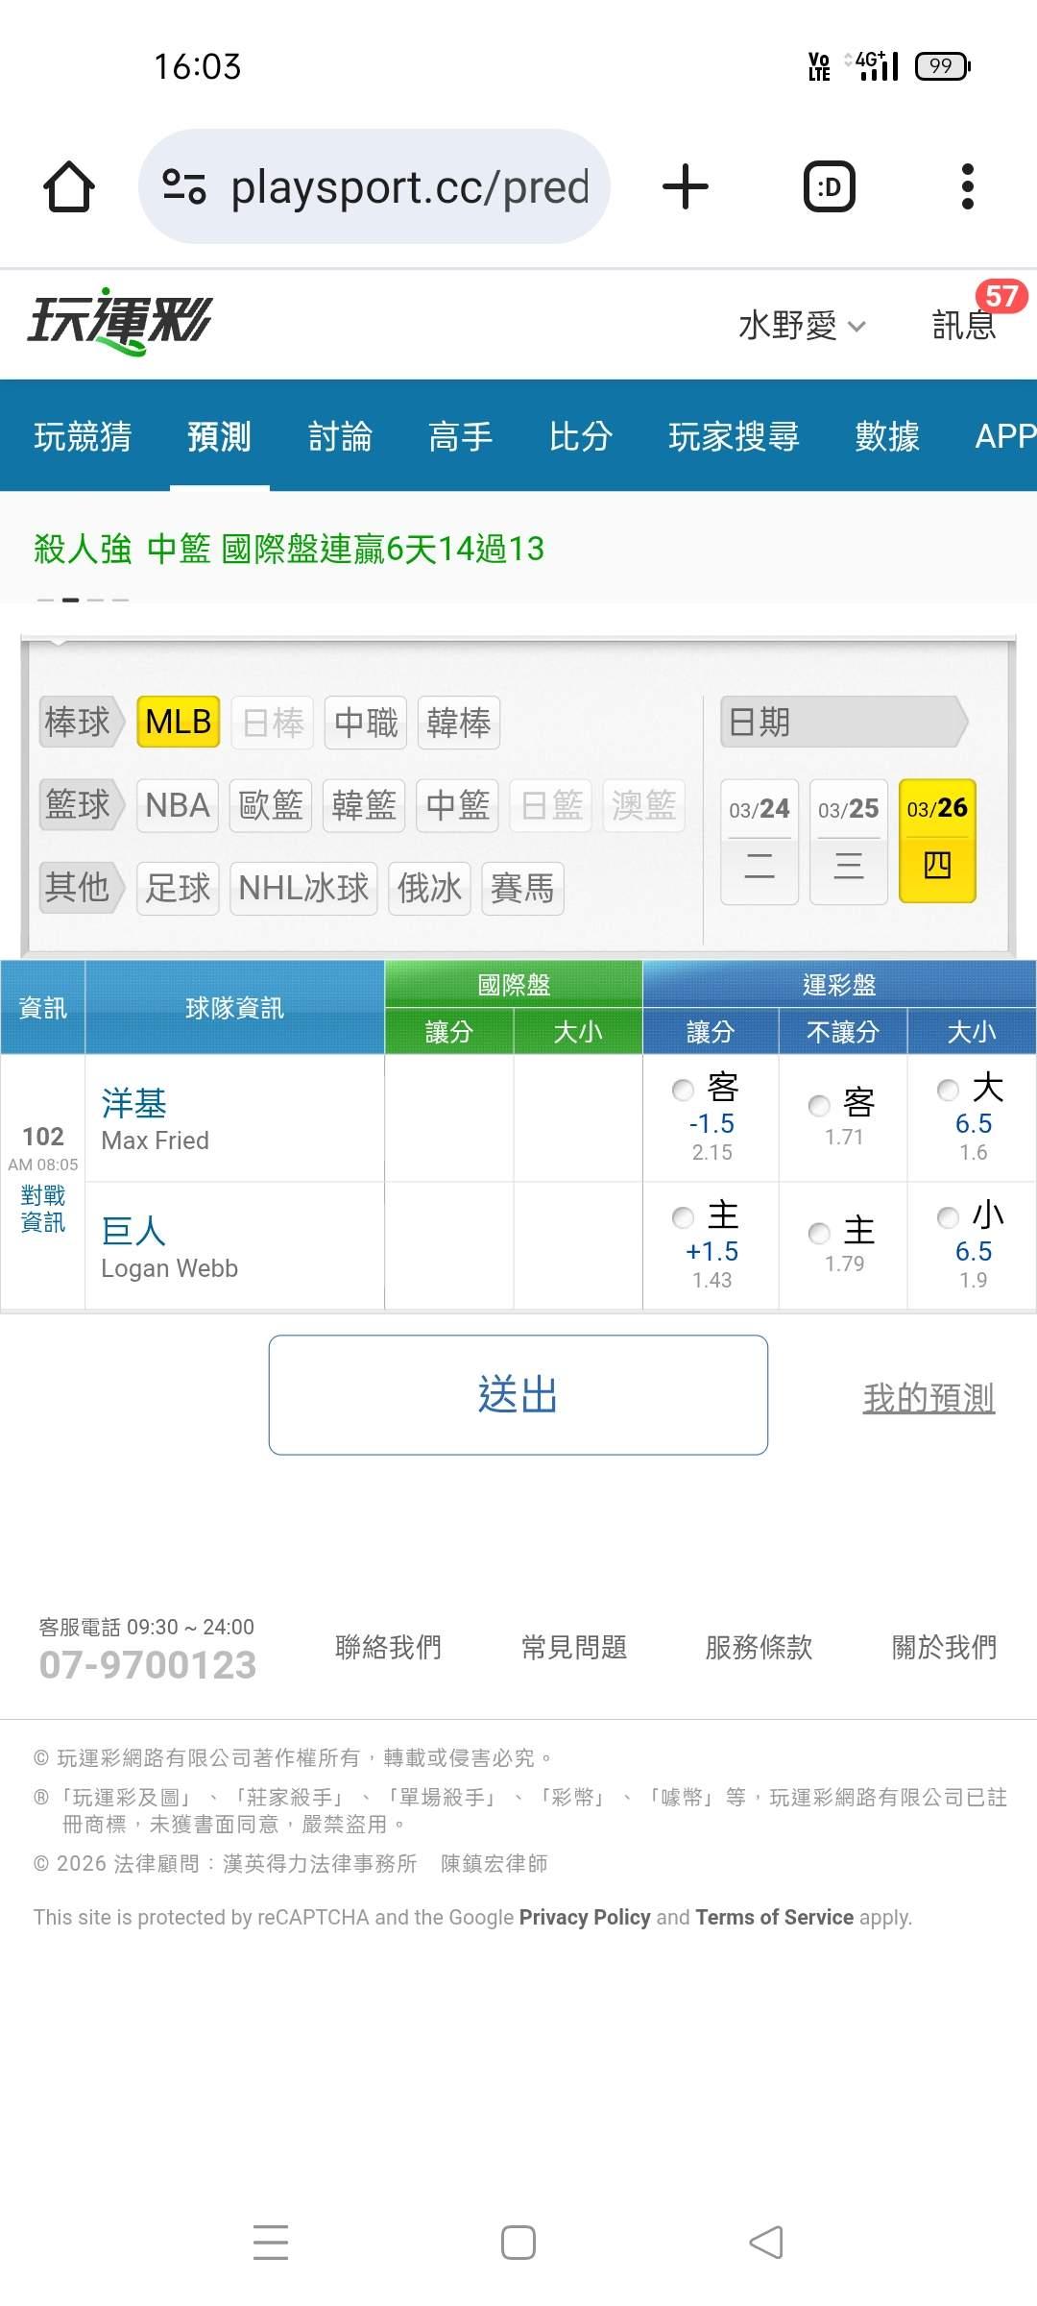Pick 主 1.79 moneyline radio
The width and height of the screenshot is (1037, 2306).
(819, 1232)
